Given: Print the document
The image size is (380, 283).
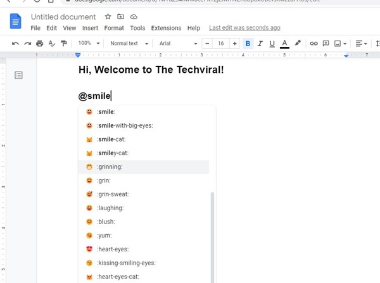Looking at the screenshot, I should coord(39,44).
